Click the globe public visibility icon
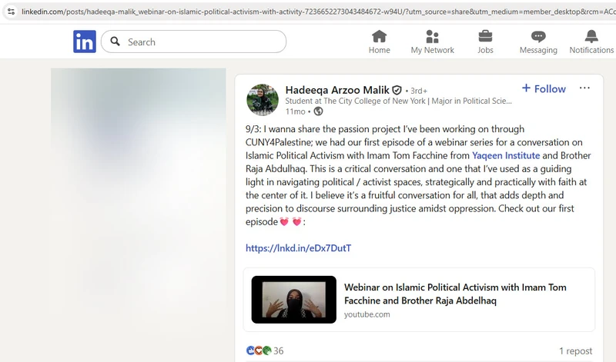616x362 pixels. tap(318, 111)
